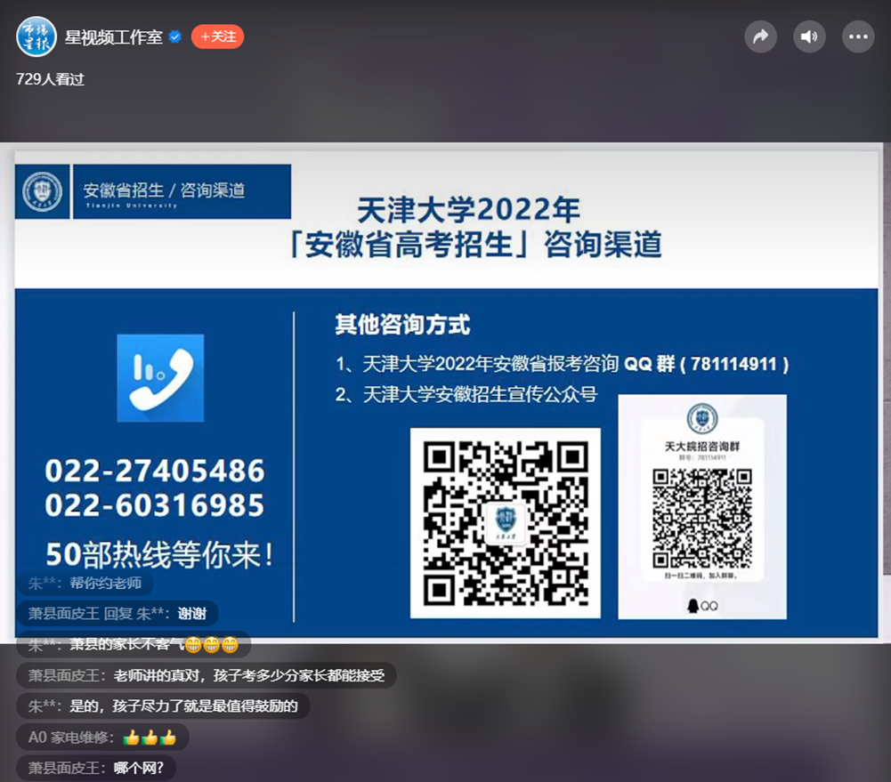The width and height of the screenshot is (891, 782).
Task: Click the hotline number 022-27405486
Action: click(155, 470)
